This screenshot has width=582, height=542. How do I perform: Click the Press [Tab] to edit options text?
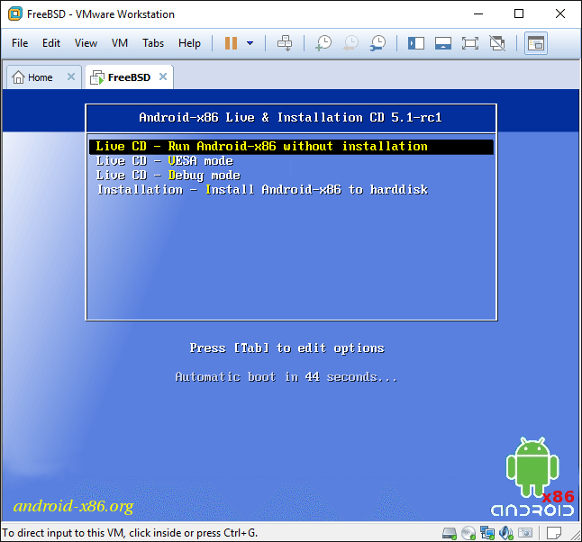click(x=286, y=348)
